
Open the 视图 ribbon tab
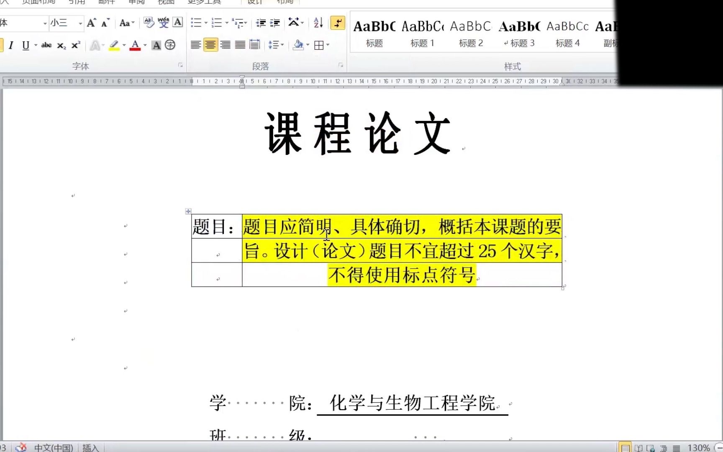tap(166, 2)
